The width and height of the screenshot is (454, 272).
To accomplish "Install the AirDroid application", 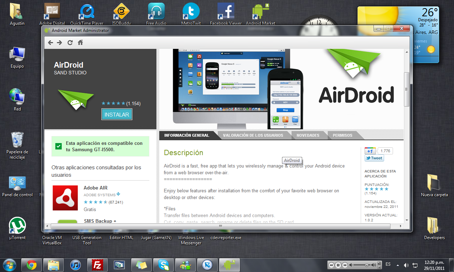I will 117,114.
